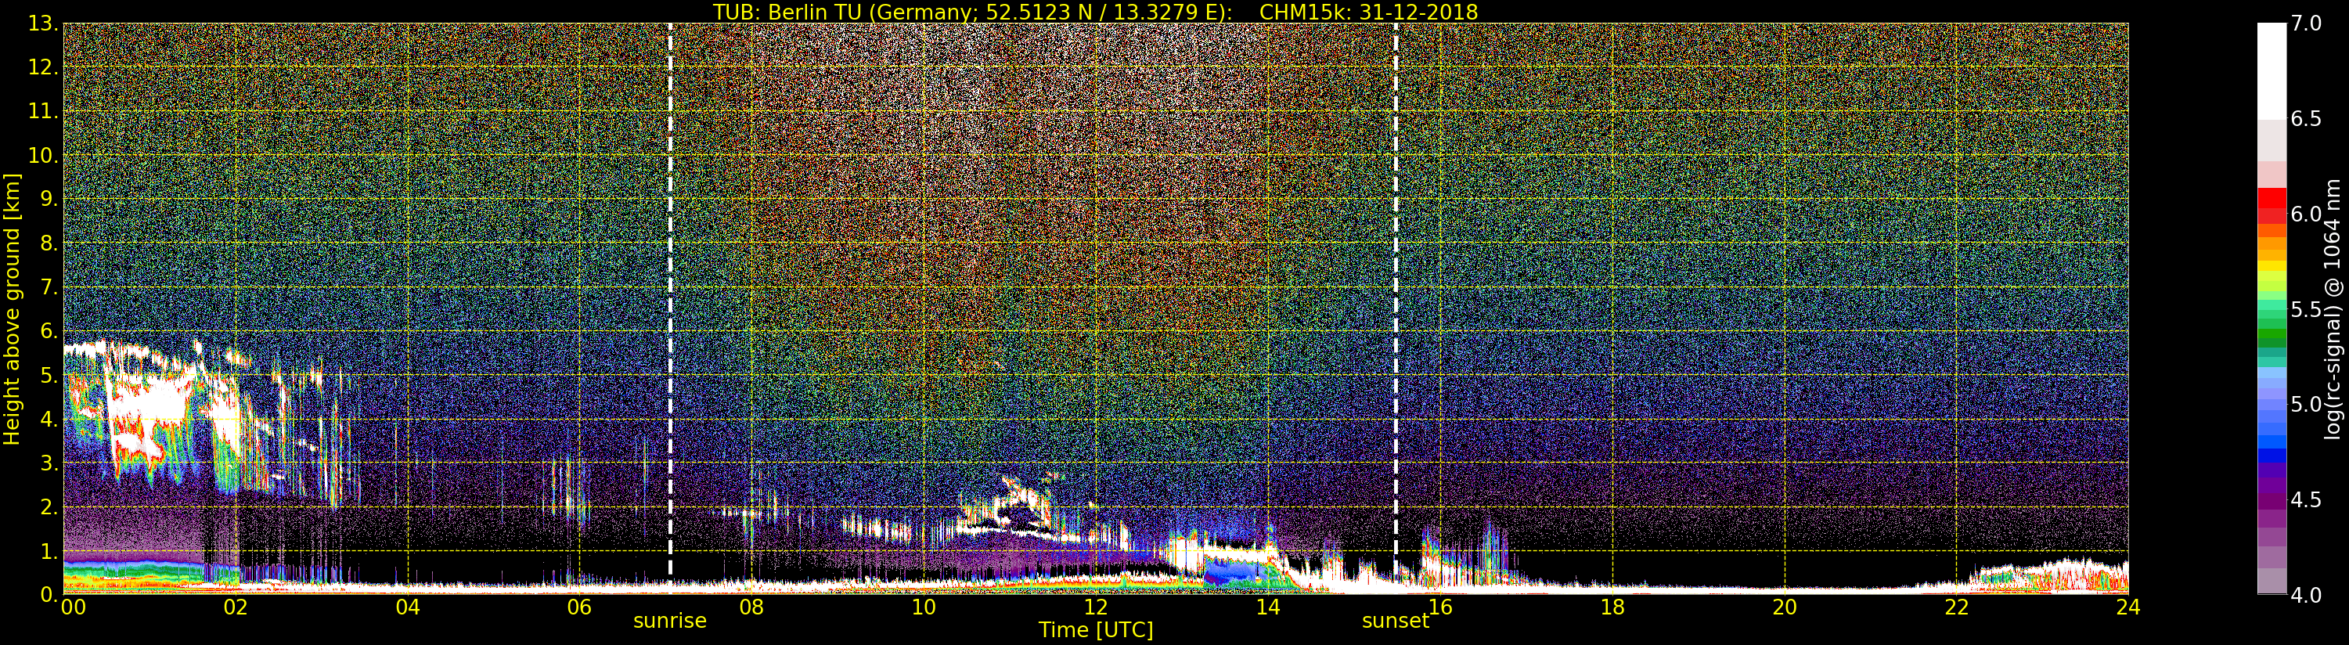Select the '2.' height axis tick
The height and width of the screenshot is (645, 2349).
(48, 506)
